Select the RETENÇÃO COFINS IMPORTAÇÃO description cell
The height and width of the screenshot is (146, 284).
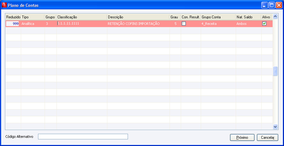[x=138, y=24]
